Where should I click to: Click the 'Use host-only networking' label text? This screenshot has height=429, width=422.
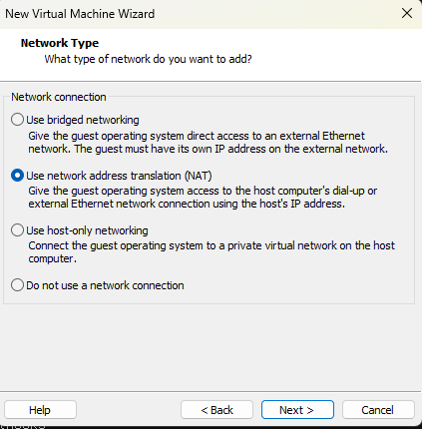87,230
